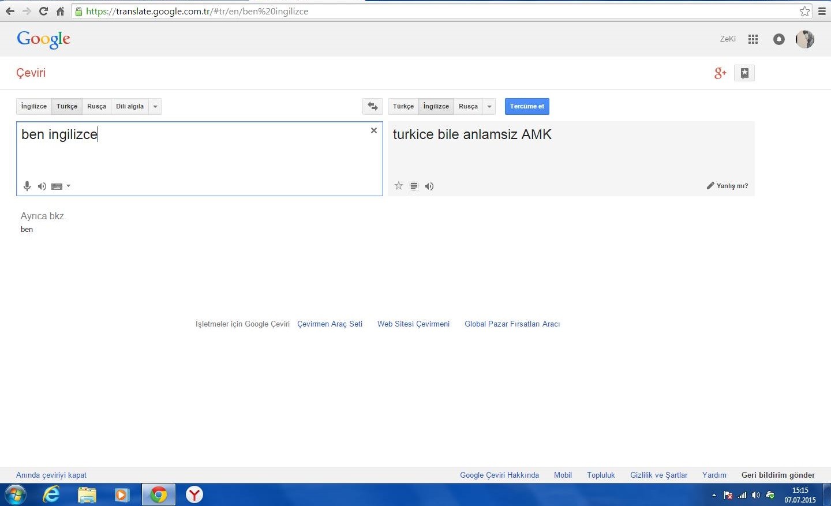Open Yandex browser taskbar icon

point(194,495)
